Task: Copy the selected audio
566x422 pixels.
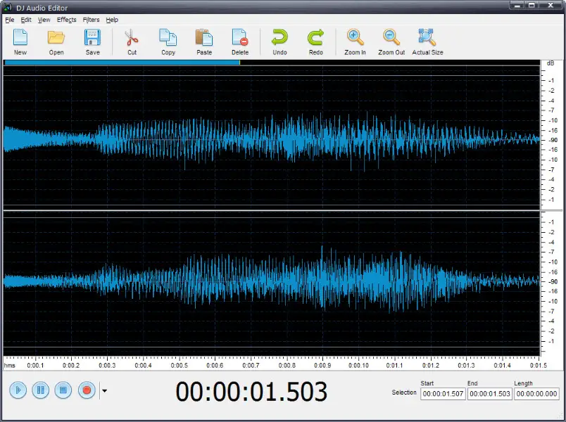Action: click(x=168, y=41)
